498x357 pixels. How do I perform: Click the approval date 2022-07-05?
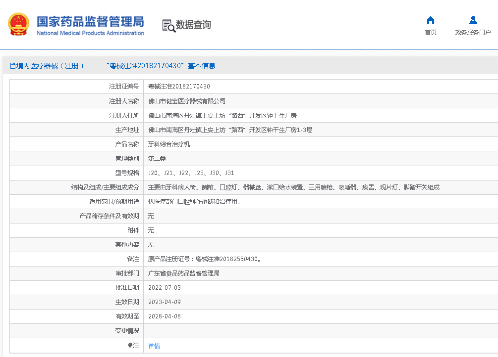pyautogui.click(x=165, y=287)
